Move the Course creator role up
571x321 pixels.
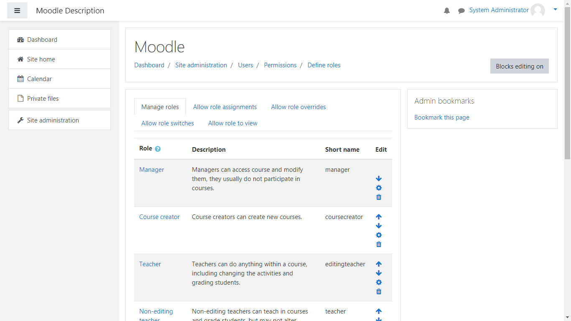[x=379, y=217]
